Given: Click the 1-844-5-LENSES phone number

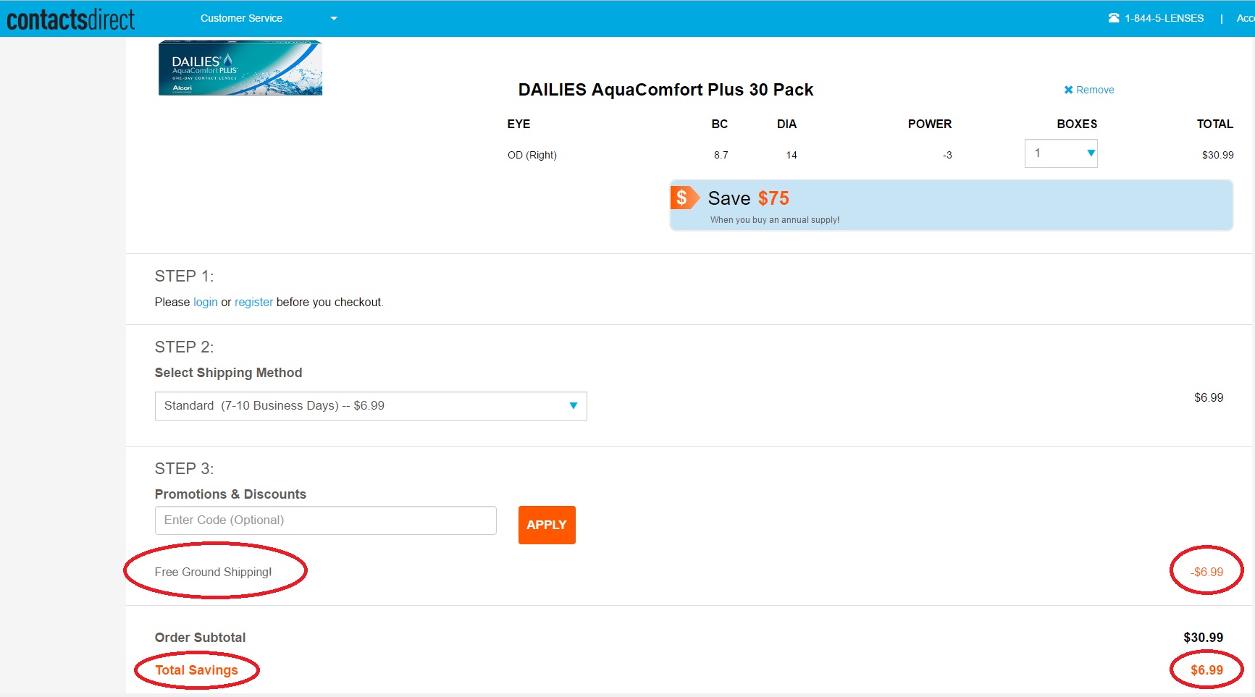Looking at the screenshot, I should (1164, 18).
